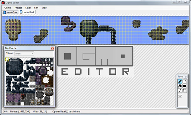The height and width of the screenshot is (115, 191).
Task: Minimize the Ogmo Editor window
Action: (x=174, y=2)
